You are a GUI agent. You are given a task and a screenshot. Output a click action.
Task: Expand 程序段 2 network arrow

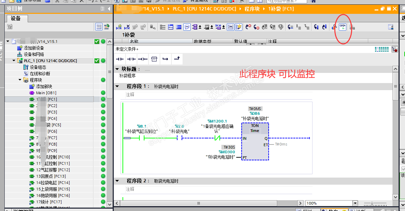click(x=117, y=181)
